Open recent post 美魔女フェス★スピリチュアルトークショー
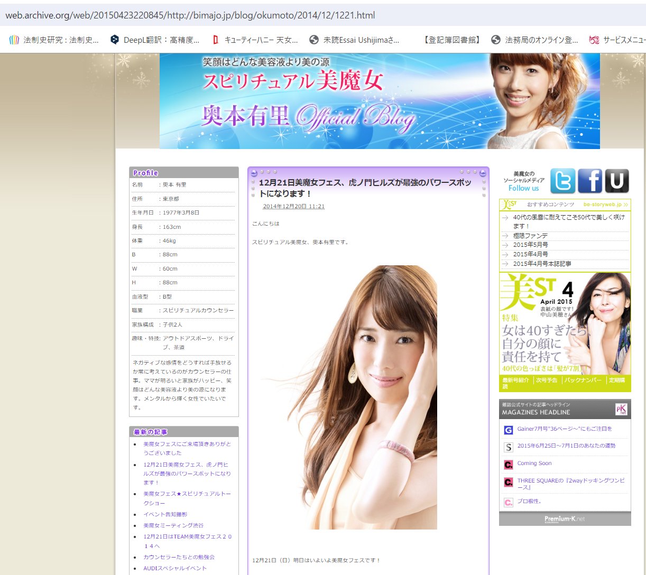Viewport: 646px width, 575px height. click(187, 498)
